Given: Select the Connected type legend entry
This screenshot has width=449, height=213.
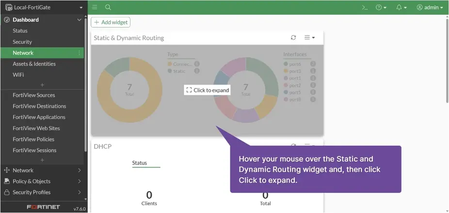Looking at the screenshot, I should click(x=183, y=64).
